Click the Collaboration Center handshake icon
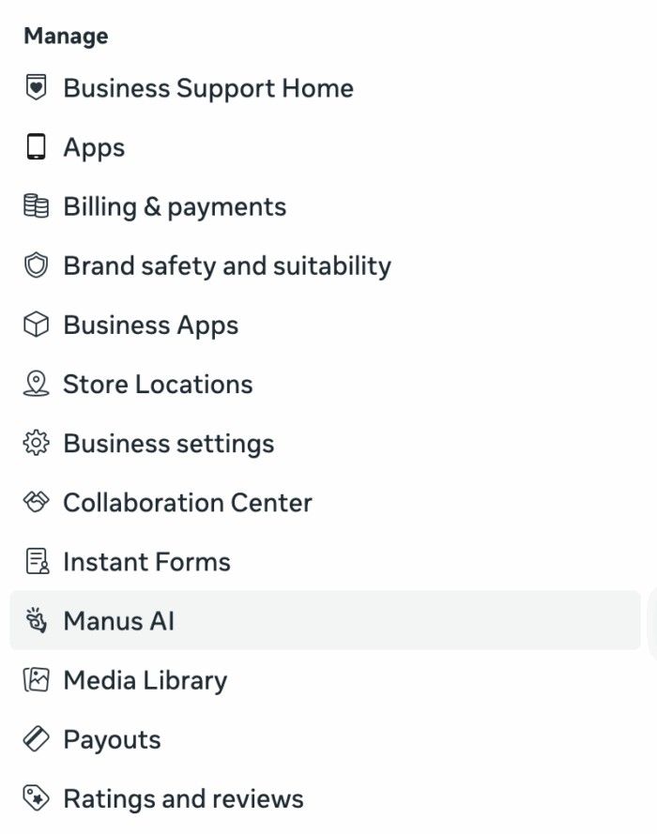The image size is (657, 834). 34,503
